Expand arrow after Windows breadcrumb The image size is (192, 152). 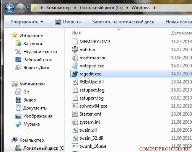click(x=155, y=8)
